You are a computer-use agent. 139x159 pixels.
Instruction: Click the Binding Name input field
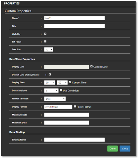click(x=74, y=140)
